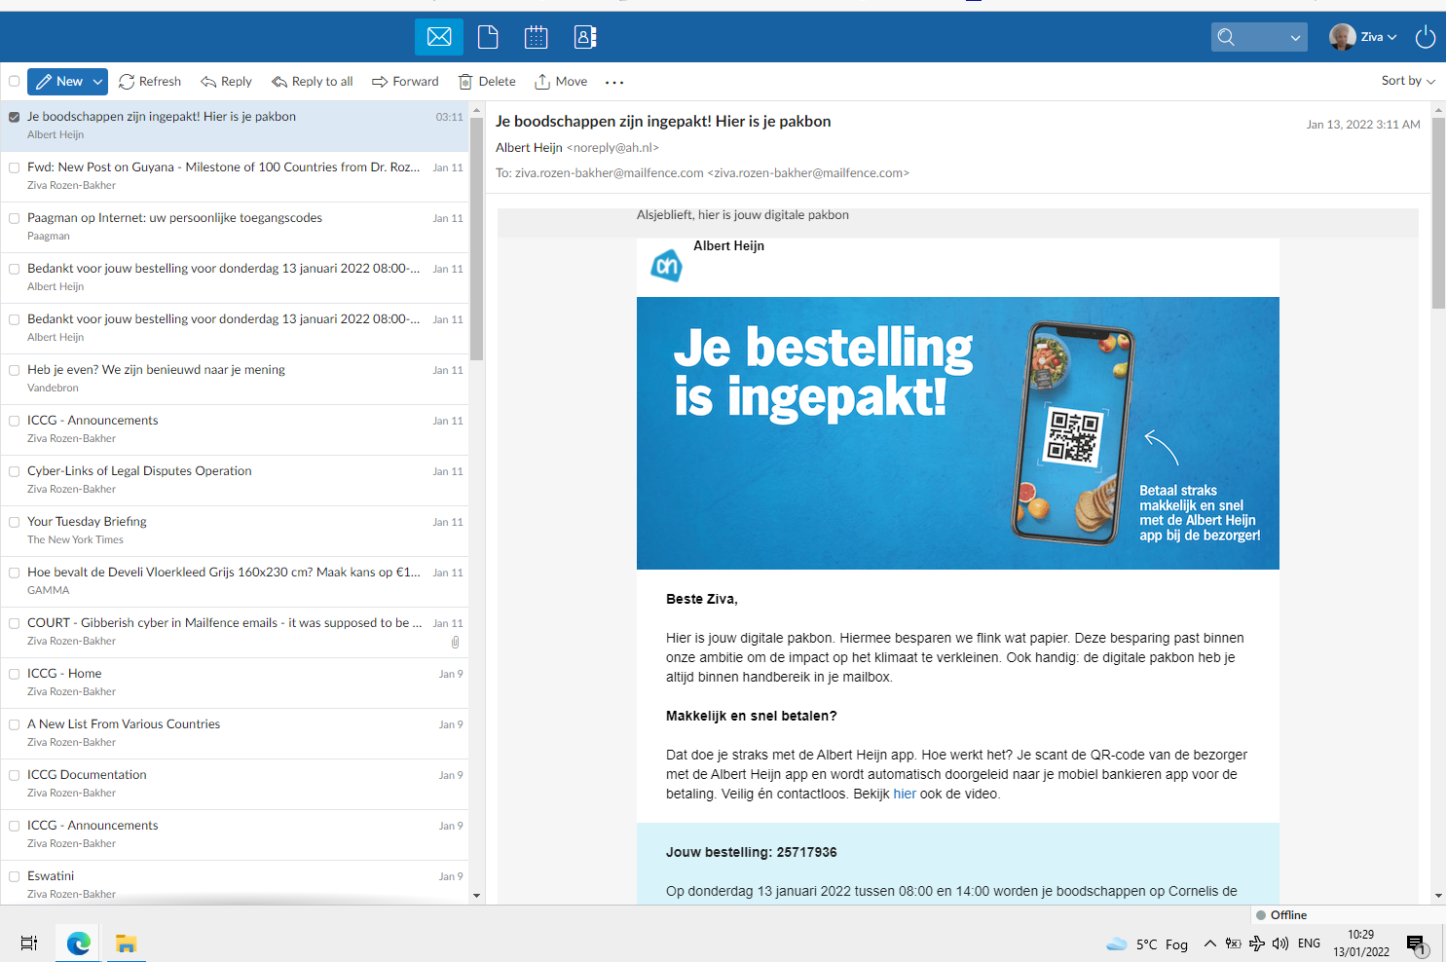Toggle the select-all messages checkbox
The image size is (1446, 962).
point(15,82)
